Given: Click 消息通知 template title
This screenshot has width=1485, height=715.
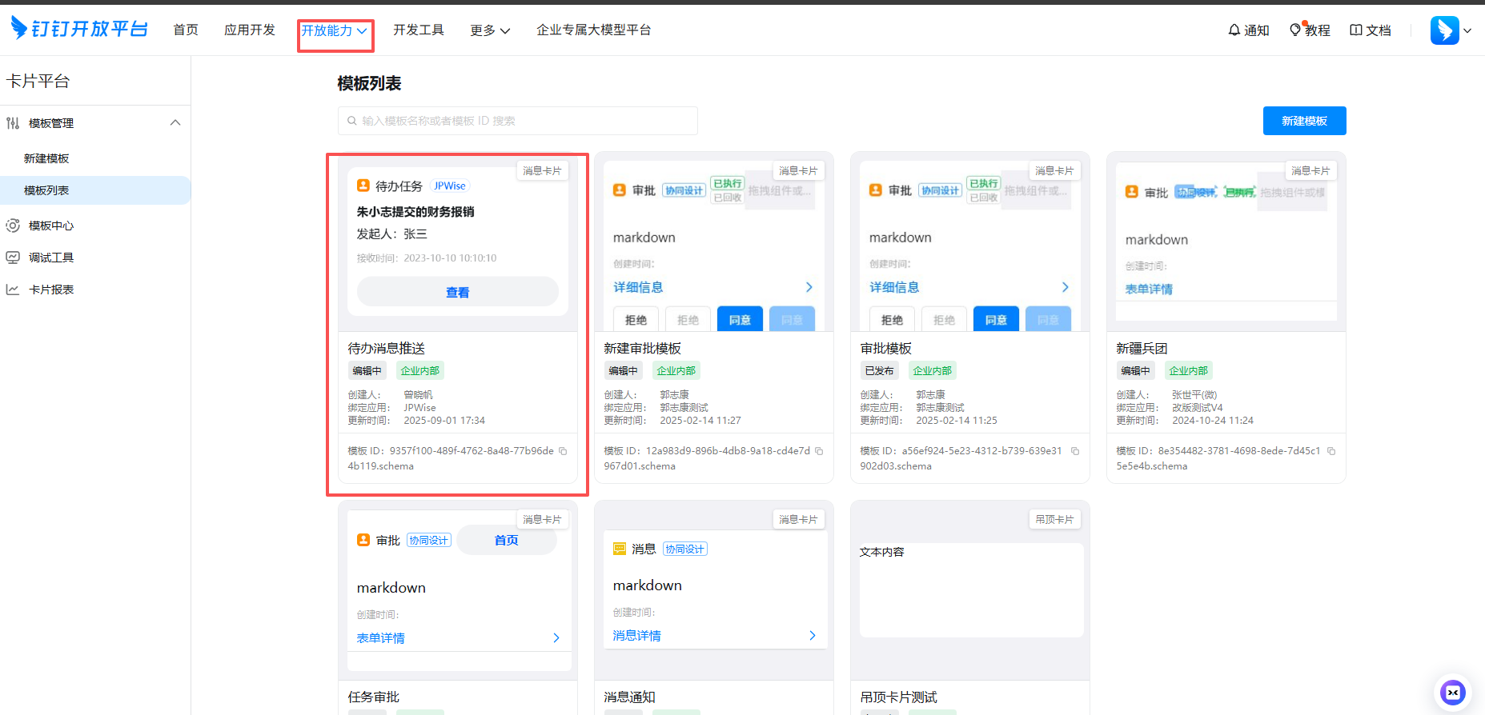Looking at the screenshot, I should (630, 697).
